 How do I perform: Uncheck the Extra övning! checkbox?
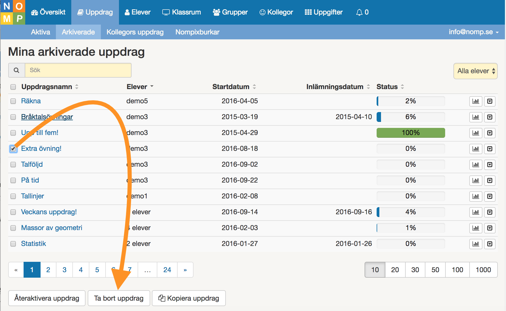click(13, 149)
